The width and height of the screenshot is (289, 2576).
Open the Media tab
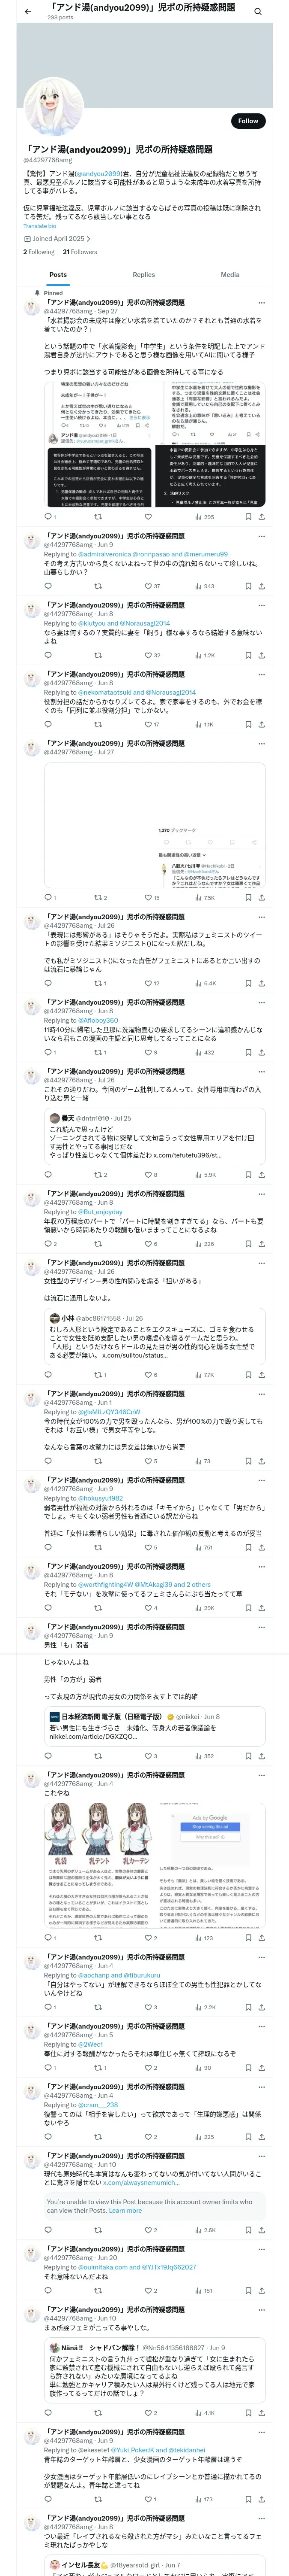click(230, 274)
